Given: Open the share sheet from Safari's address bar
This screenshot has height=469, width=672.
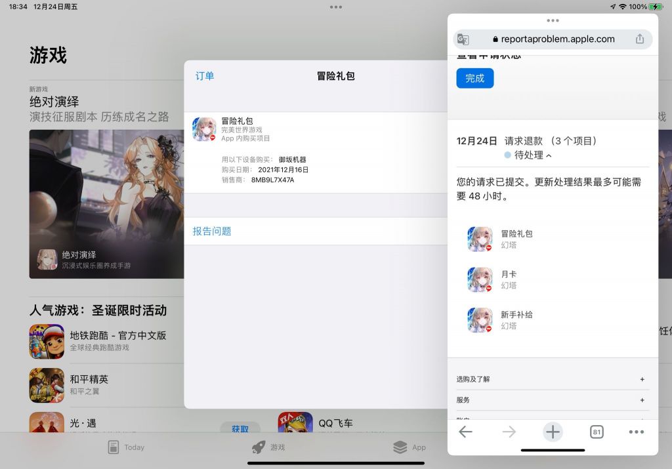Looking at the screenshot, I should (639, 39).
